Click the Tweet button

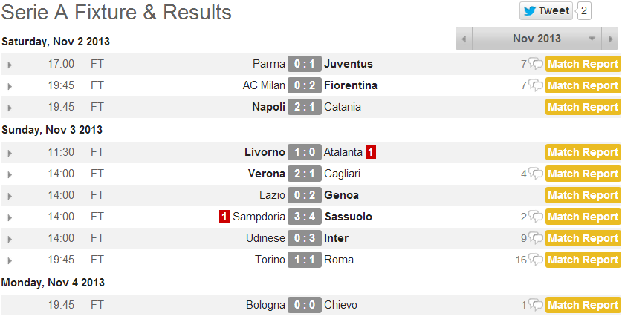546,10
